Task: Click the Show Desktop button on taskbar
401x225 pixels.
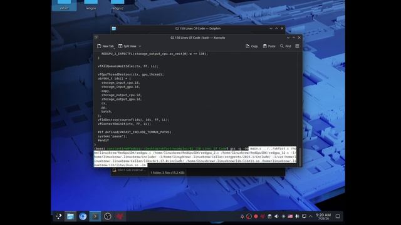Action: 338,216
